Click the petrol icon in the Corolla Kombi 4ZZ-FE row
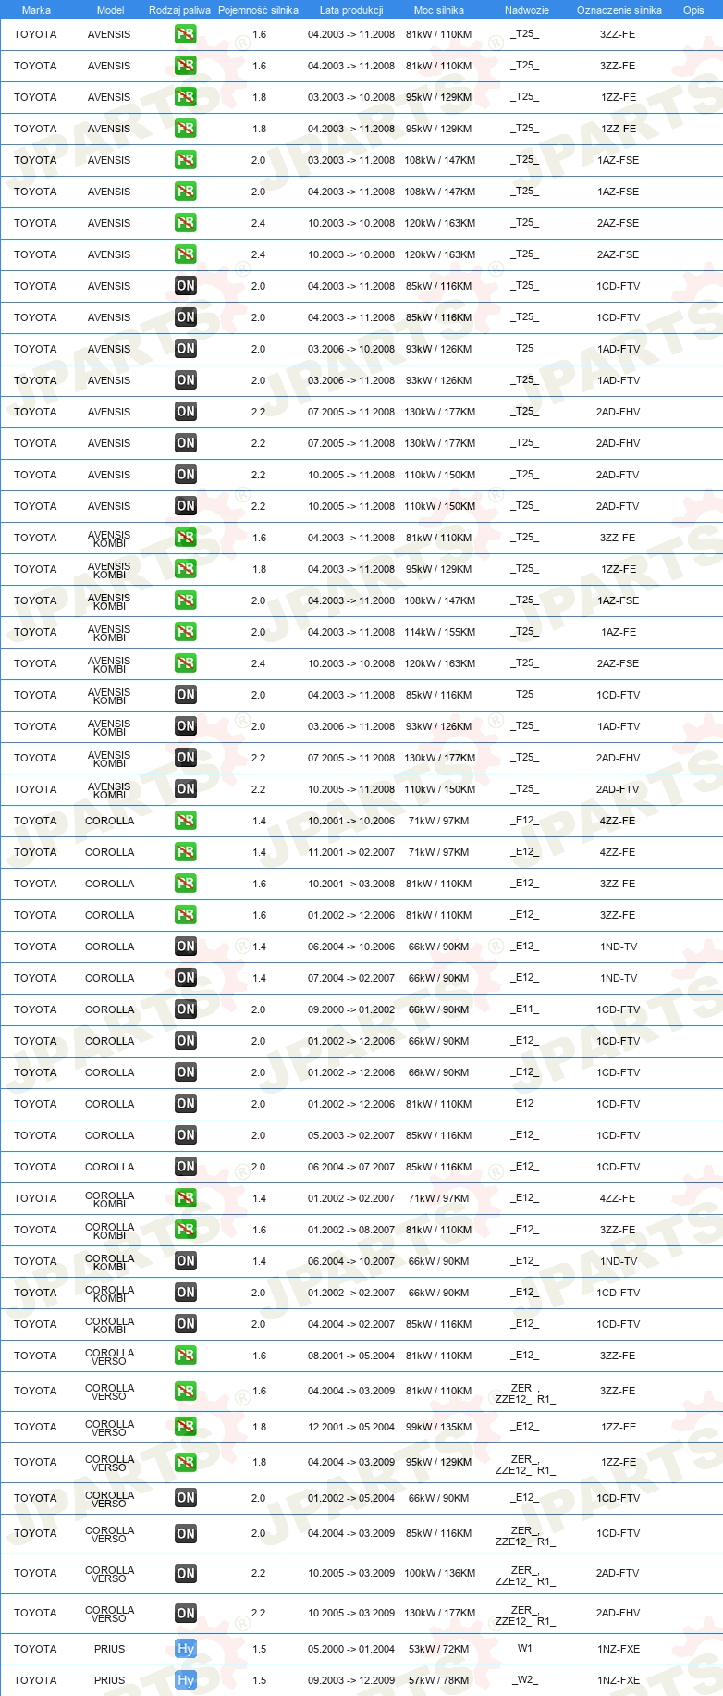The width and height of the screenshot is (723, 1696). click(186, 1198)
